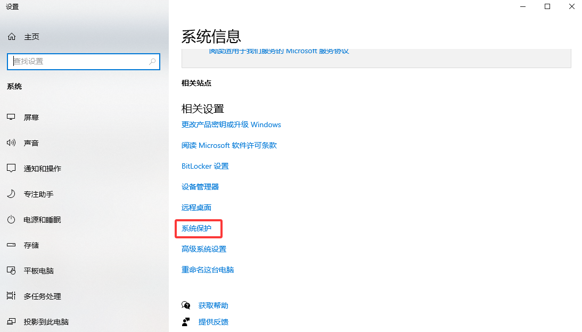Viewport: 582px width, 332px height.
Task: Click the 提供反馈 person icon
Action: point(186,321)
